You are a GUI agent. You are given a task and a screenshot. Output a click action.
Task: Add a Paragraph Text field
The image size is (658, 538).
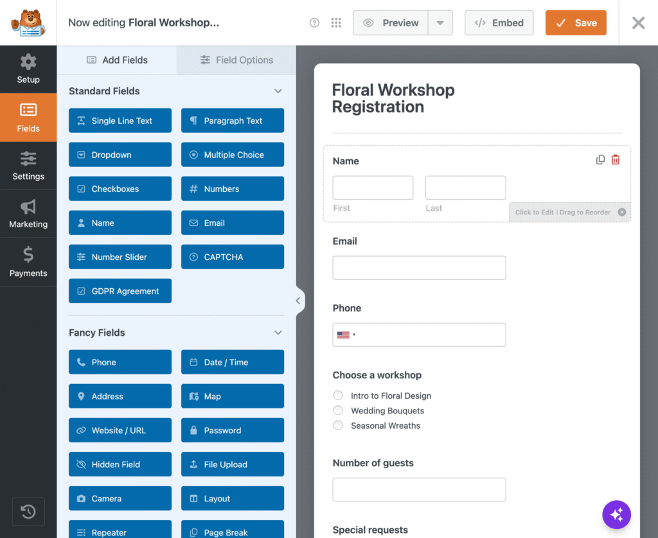(233, 121)
